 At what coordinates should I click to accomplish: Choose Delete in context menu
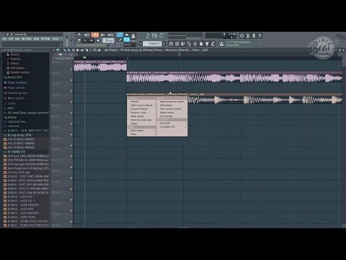click(142, 123)
